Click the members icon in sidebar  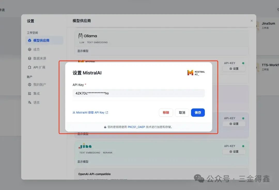click(29, 49)
